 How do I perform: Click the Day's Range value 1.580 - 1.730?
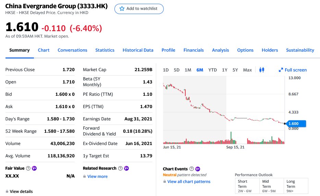point(61,119)
